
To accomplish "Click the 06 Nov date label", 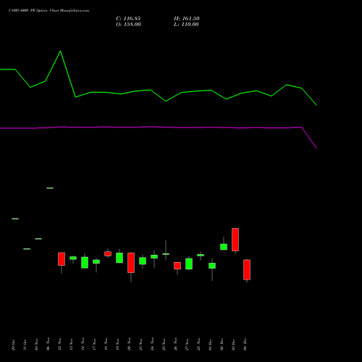I will tap(49, 344).
